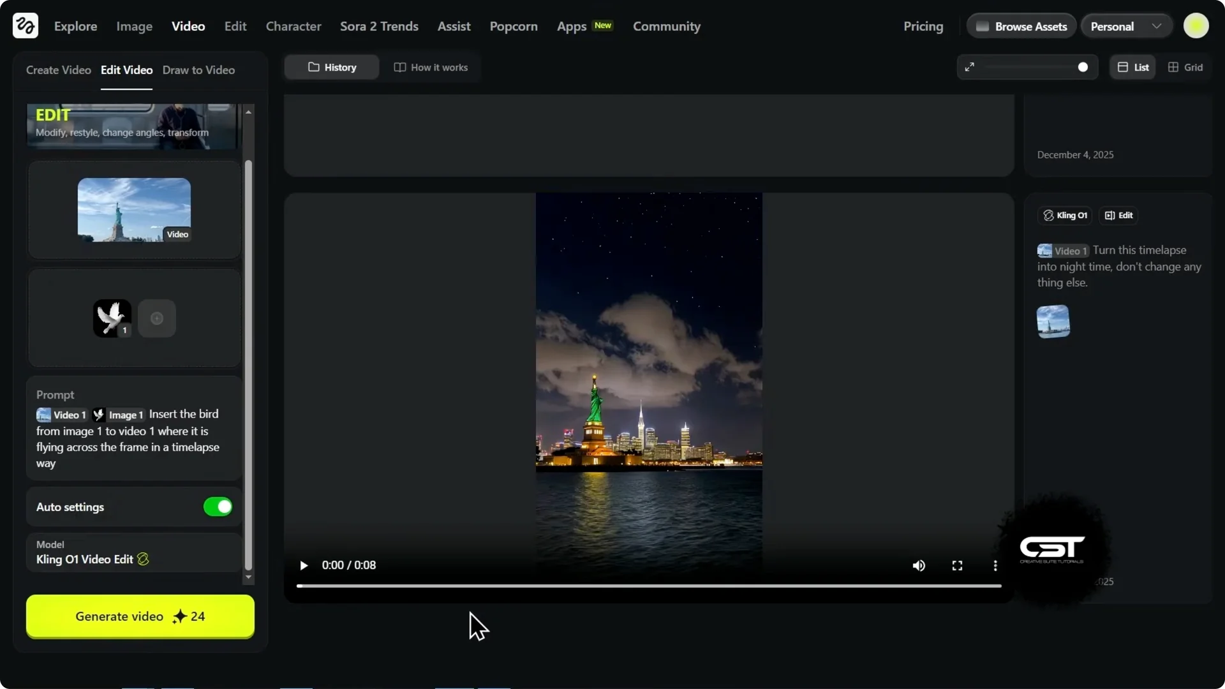Click the Kling AI logo in the top corner

click(24, 26)
